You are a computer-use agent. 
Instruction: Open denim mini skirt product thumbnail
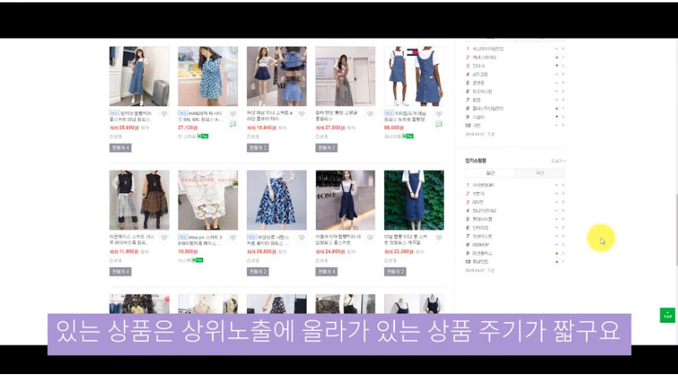(x=277, y=76)
